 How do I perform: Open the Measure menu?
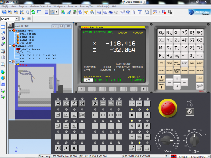pyautogui.click(x=73, y=6)
